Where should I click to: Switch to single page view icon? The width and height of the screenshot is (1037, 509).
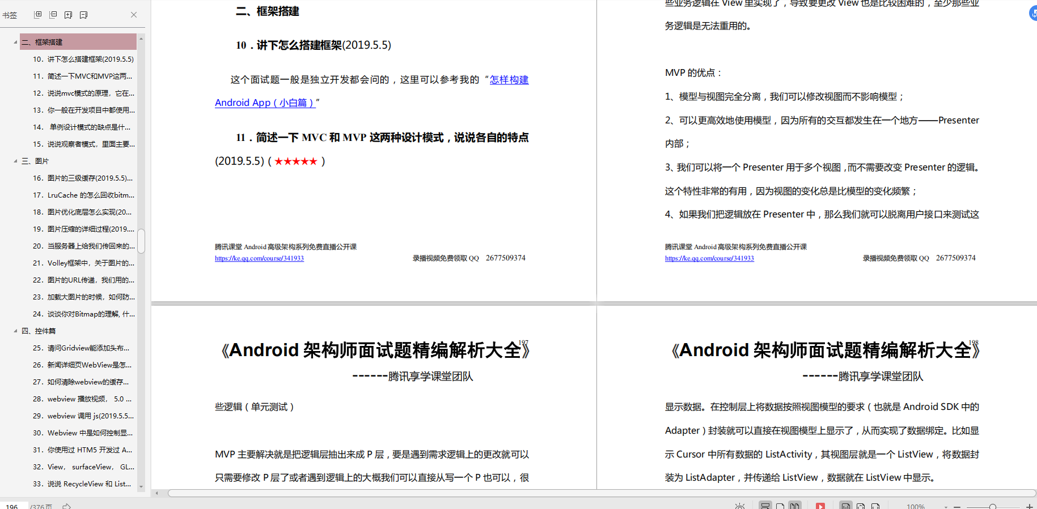[780, 506]
